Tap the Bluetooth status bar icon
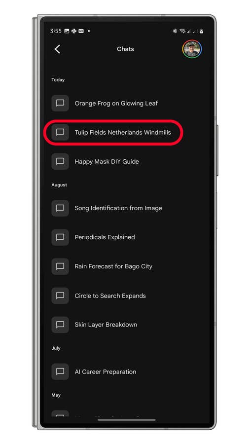 click(x=175, y=31)
